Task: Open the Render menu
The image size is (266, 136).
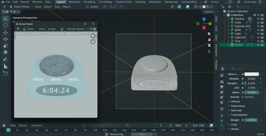Action: click(x=25, y=2)
